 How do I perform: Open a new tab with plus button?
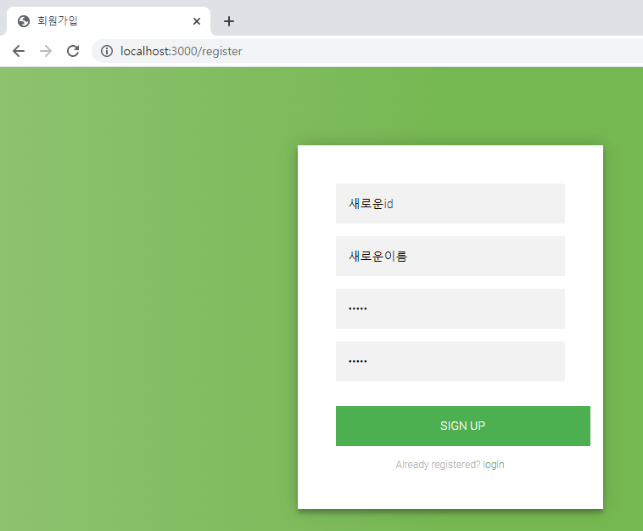click(x=229, y=21)
